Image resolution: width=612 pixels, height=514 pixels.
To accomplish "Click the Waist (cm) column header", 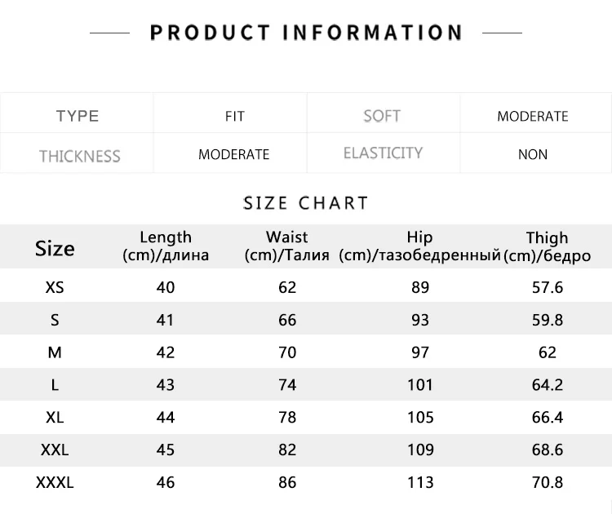I will [287, 246].
